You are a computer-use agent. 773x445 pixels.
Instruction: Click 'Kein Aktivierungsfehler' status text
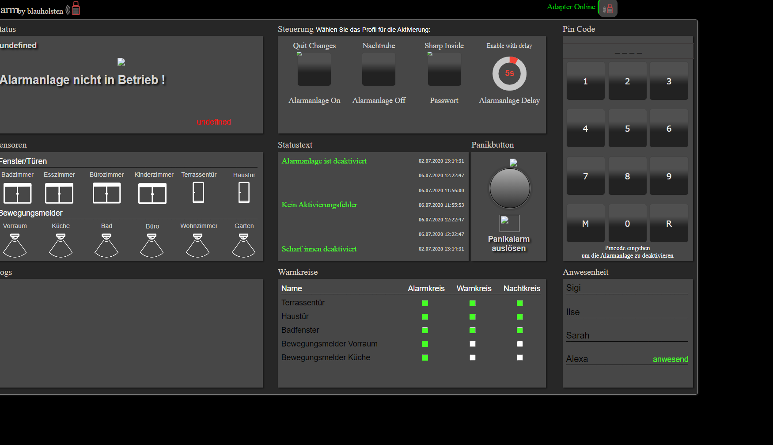(319, 205)
